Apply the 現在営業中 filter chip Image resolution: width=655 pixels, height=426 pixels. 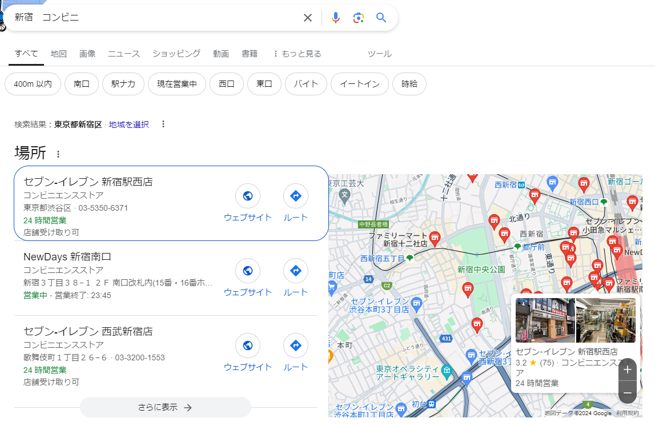point(176,84)
